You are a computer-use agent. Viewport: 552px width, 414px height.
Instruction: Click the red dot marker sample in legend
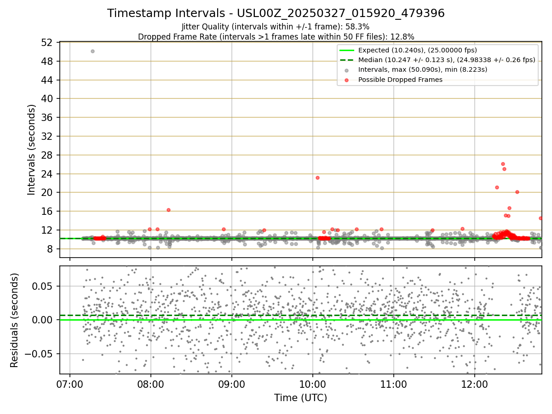347,80
